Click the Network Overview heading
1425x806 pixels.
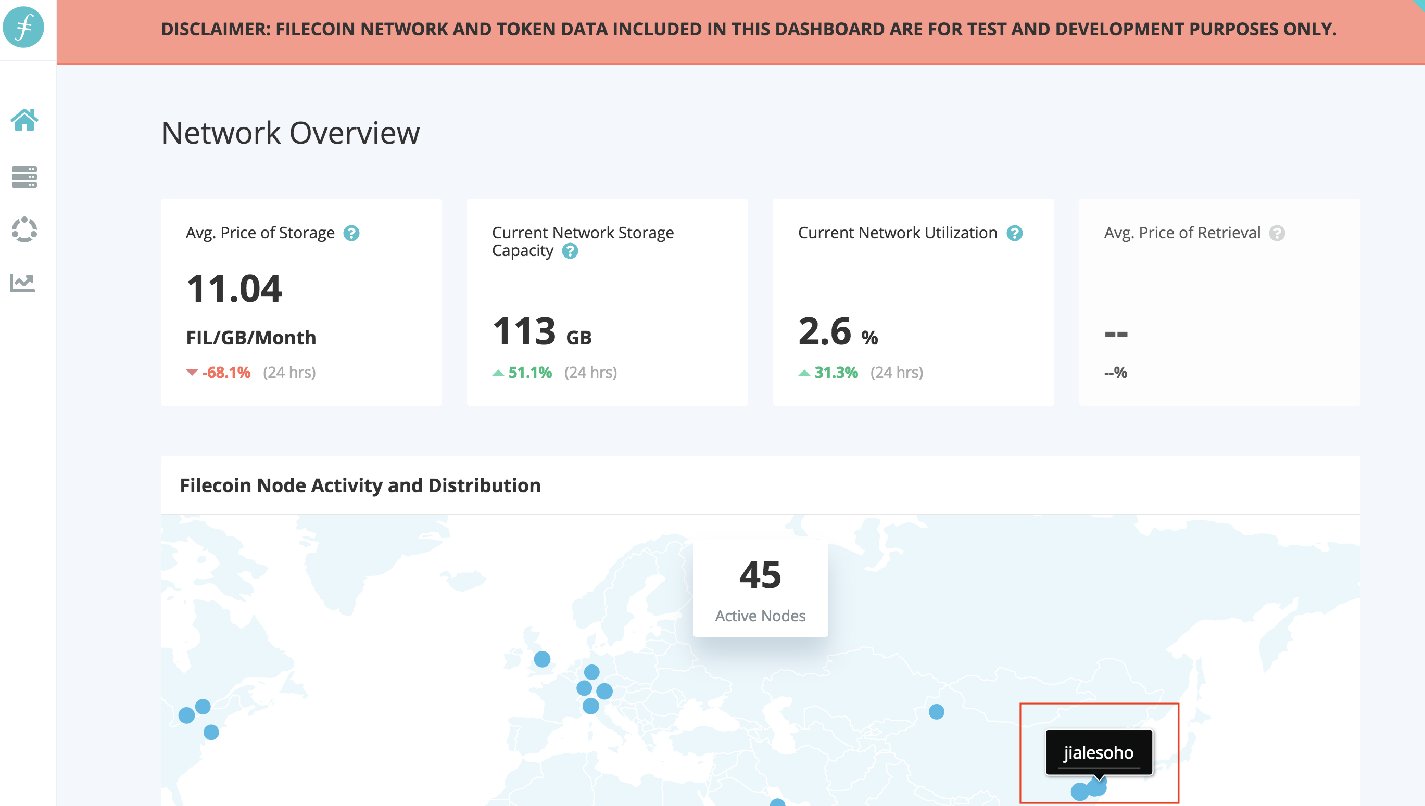pyautogui.click(x=290, y=133)
